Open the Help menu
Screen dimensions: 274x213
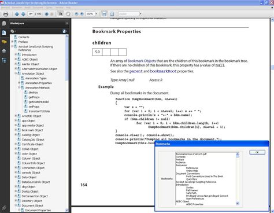[68, 8]
